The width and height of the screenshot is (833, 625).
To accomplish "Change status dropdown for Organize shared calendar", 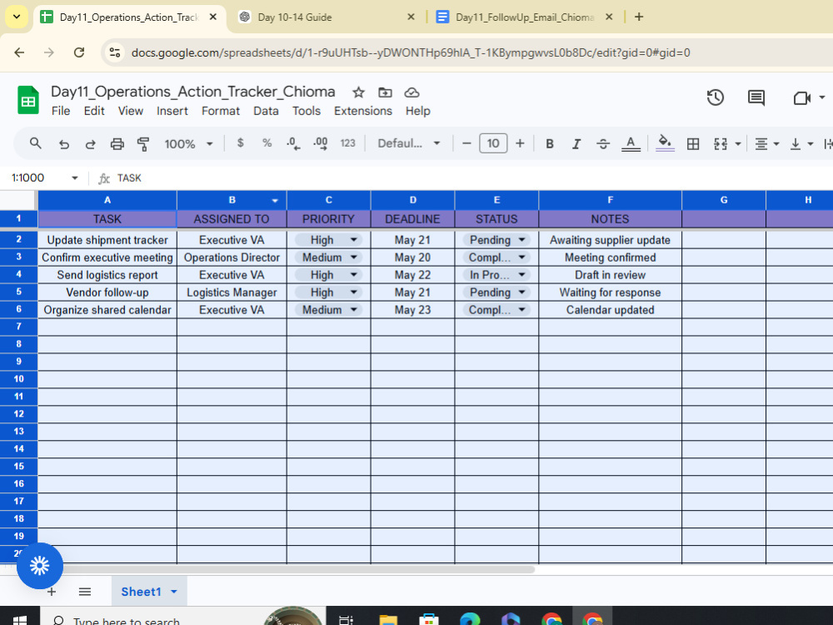I will (x=496, y=310).
